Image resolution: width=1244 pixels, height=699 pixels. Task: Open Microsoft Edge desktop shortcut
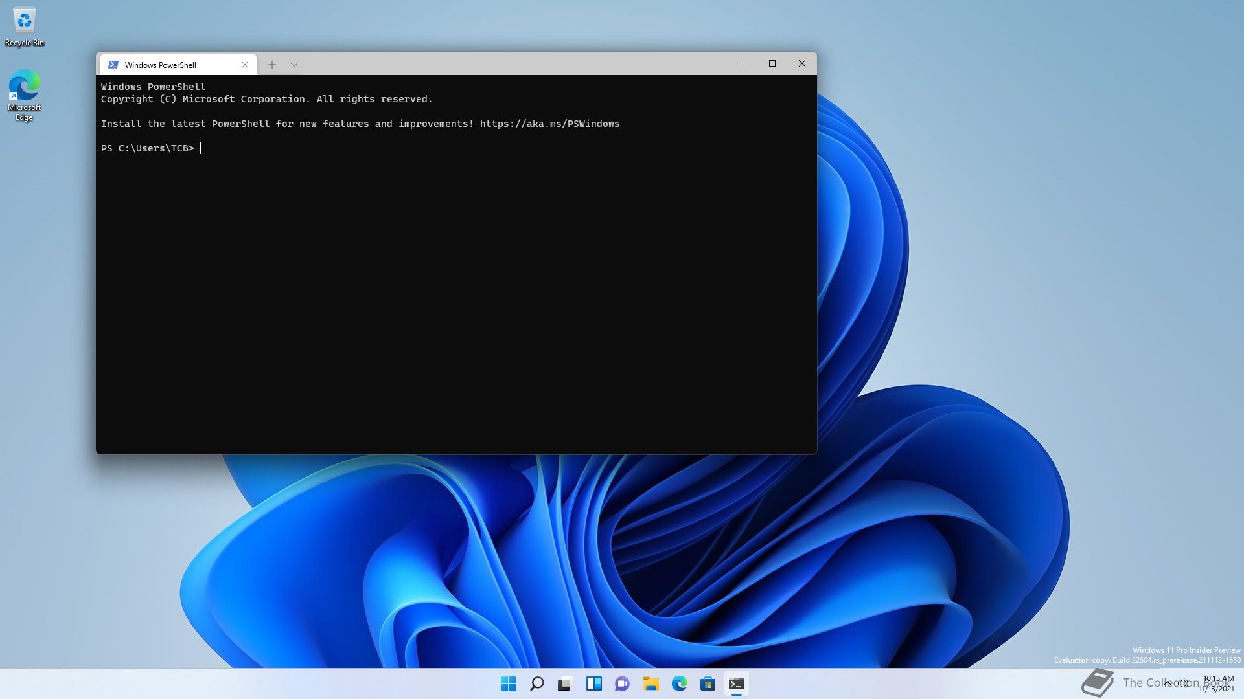coord(24,95)
